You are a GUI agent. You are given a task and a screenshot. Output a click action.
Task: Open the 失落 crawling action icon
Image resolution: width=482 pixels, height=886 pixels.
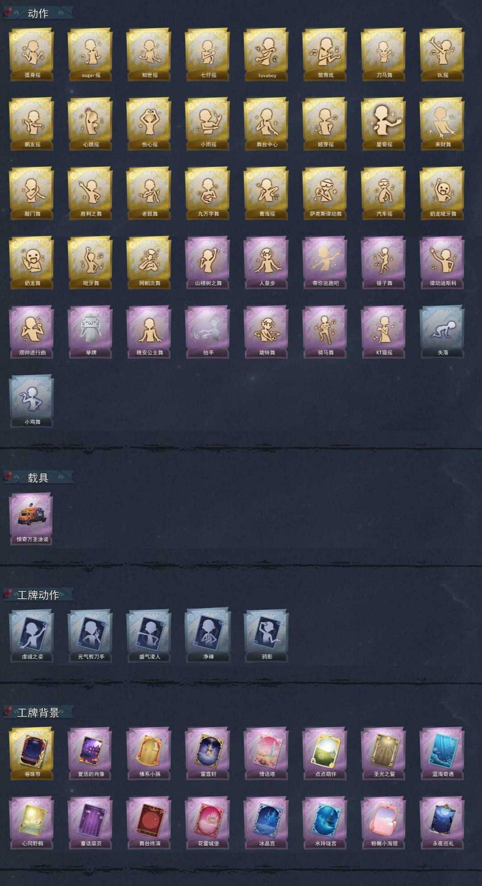(442, 331)
